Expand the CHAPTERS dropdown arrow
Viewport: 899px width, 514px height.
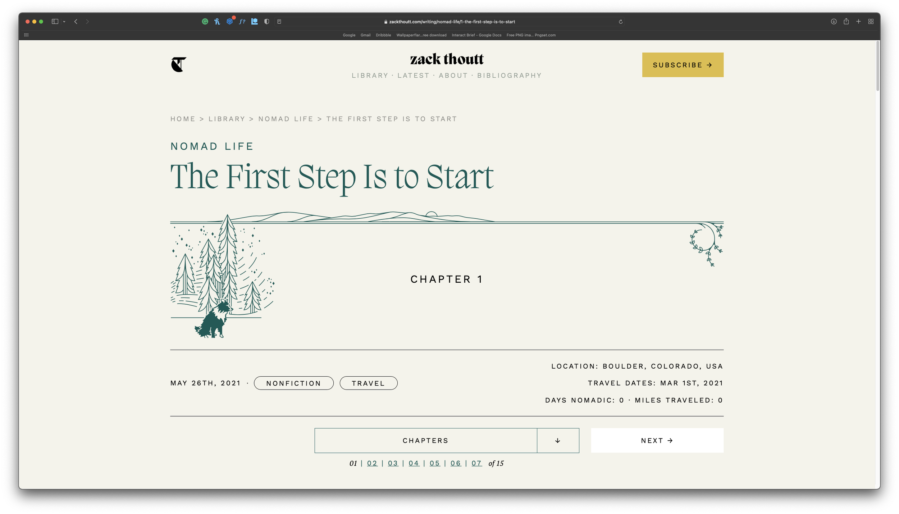click(558, 441)
